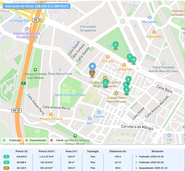Image resolution: width=185 pixels, height=171 pixels.
Task: Click the Tipología column header
Action: (93, 151)
